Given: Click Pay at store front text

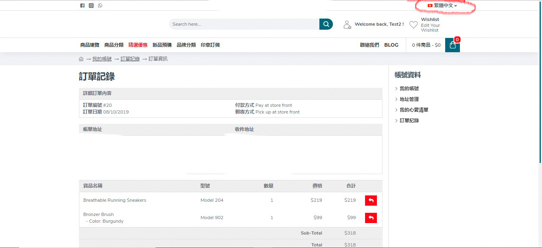Looking at the screenshot, I should coord(274,105).
